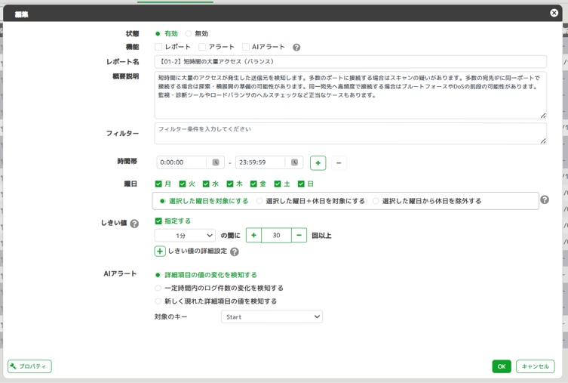The width and height of the screenshot is (568, 383).
Task: Select the 無効 status radio button
Action: [188, 34]
